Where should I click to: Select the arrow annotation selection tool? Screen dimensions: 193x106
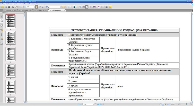(x=43, y=7)
